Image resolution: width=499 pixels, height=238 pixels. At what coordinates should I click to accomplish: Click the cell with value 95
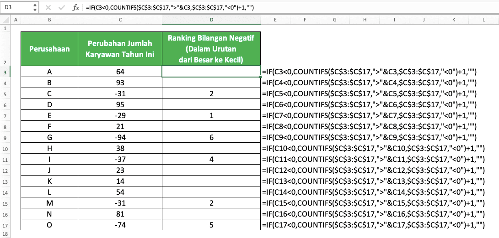pyautogui.click(x=120, y=105)
